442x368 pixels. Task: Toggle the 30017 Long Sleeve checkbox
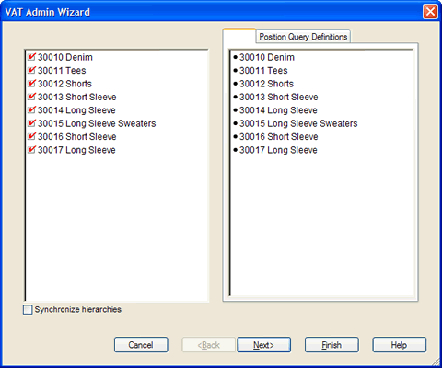tap(31, 150)
